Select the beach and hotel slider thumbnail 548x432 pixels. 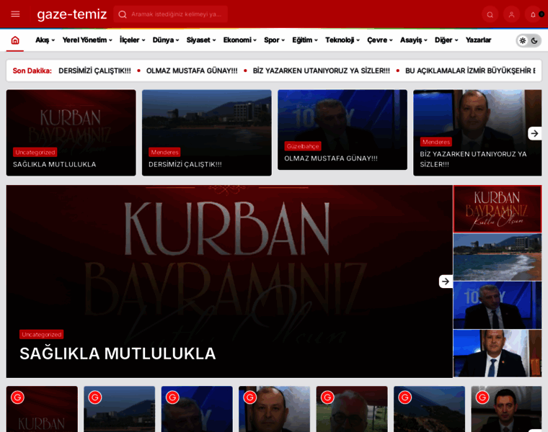(498, 257)
